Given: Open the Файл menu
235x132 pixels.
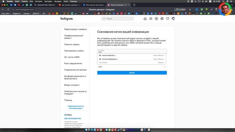Looking at the screenshot, I should click(x=17, y=1).
